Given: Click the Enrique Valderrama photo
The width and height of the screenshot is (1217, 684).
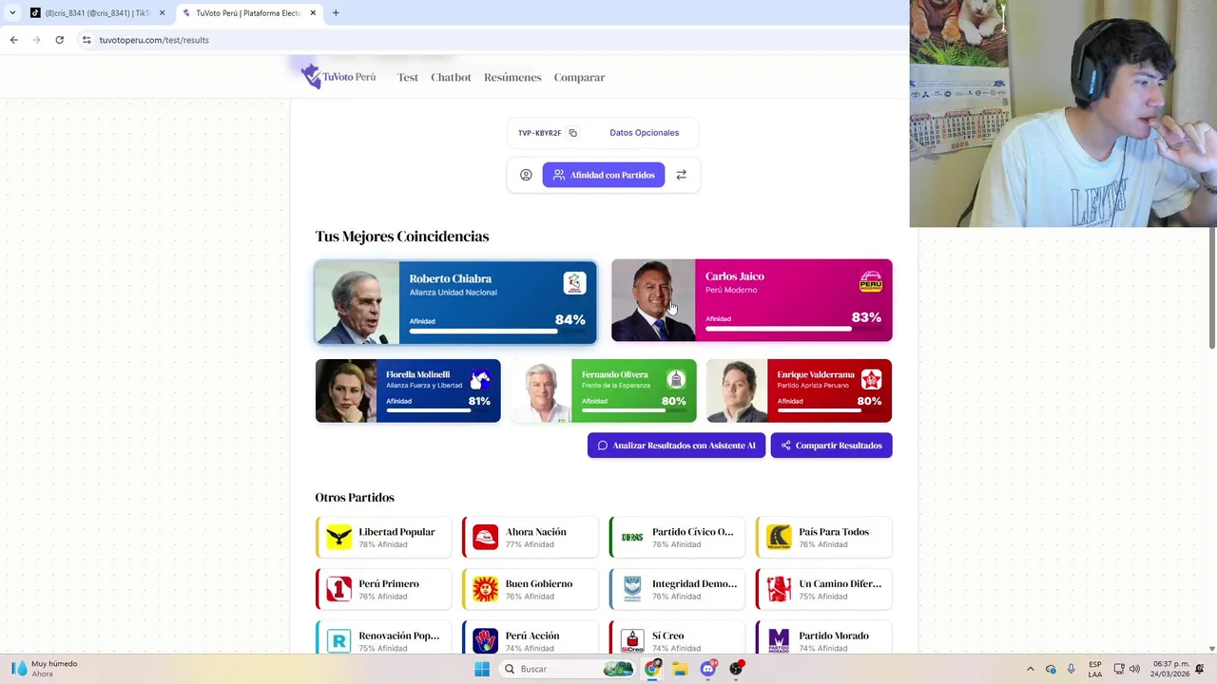Looking at the screenshot, I should click(x=737, y=390).
